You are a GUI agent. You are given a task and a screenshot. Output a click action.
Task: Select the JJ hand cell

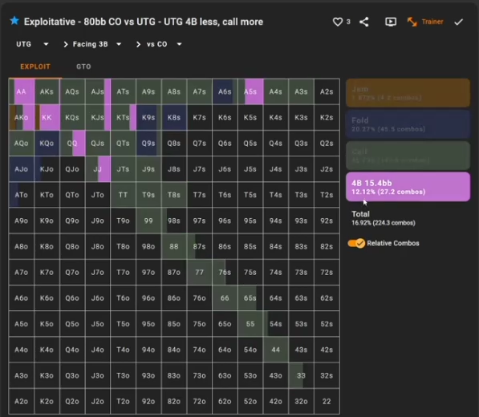(x=97, y=169)
